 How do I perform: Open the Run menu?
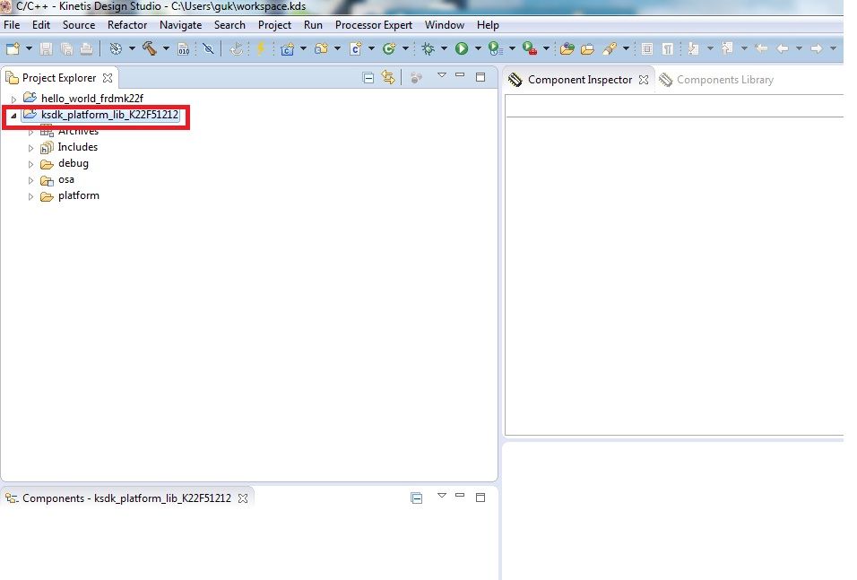pyautogui.click(x=313, y=25)
